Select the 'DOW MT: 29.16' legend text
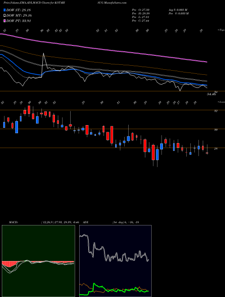The width and height of the screenshot is (225, 297). 19,16
